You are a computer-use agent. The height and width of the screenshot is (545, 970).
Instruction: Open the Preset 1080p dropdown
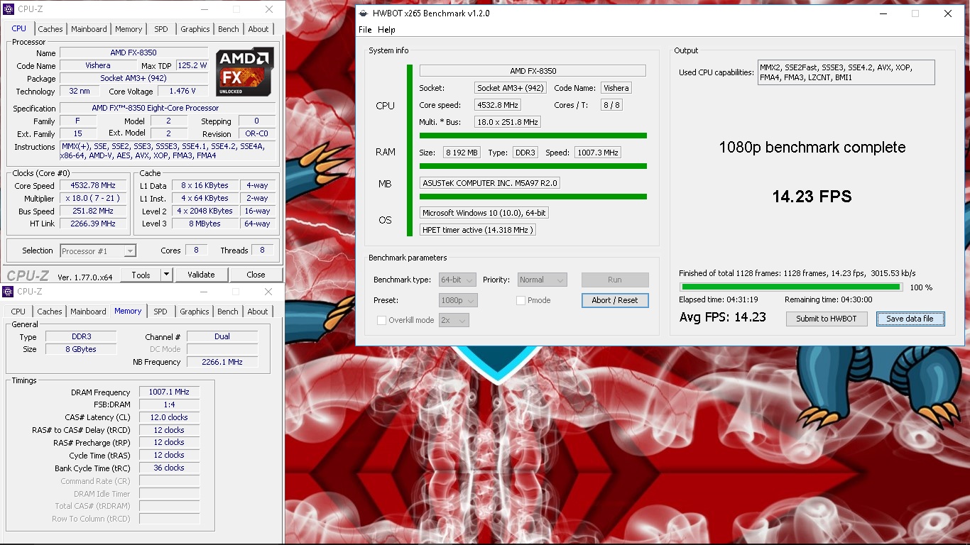pyautogui.click(x=458, y=300)
